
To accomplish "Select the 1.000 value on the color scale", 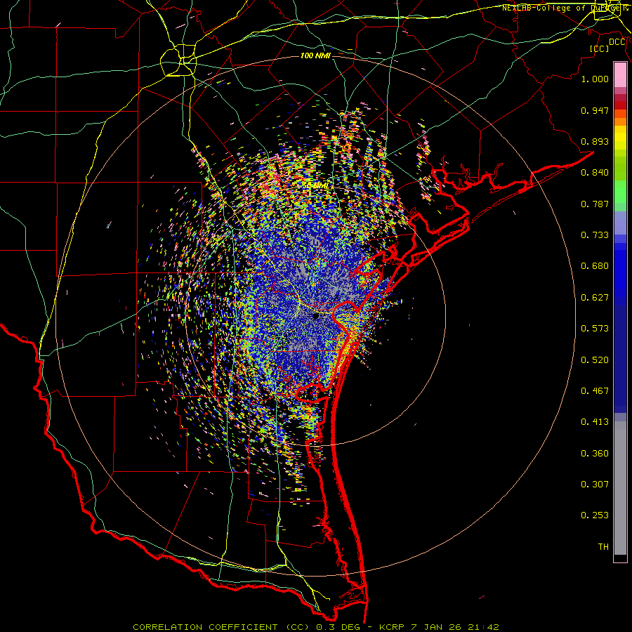I will click(x=595, y=79).
